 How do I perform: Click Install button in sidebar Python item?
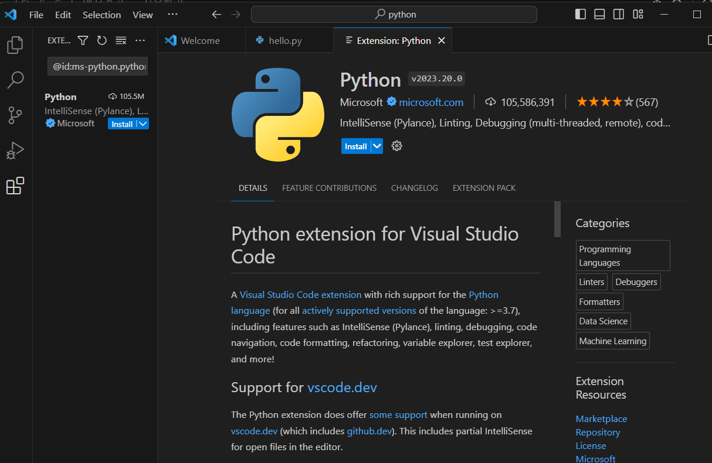pyautogui.click(x=122, y=124)
